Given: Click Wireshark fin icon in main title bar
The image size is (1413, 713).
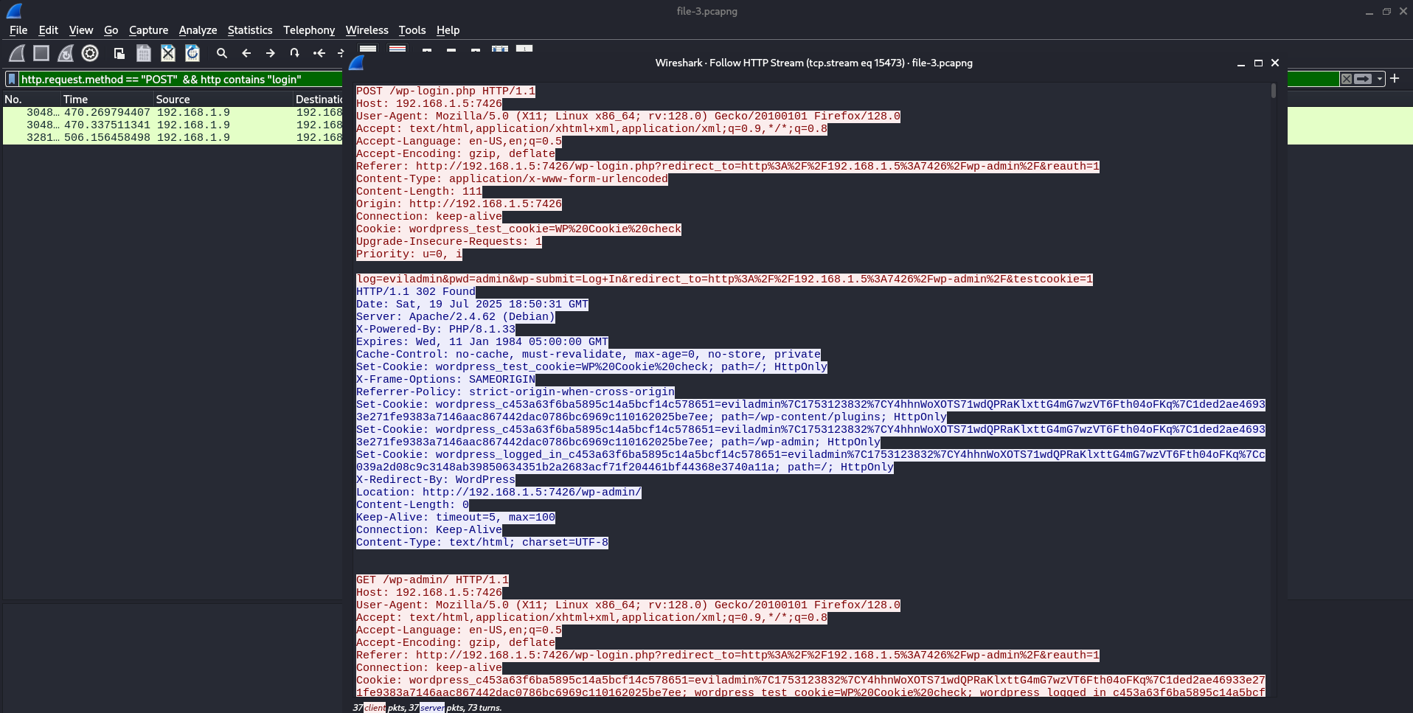Looking at the screenshot, I should [x=14, y=10].
